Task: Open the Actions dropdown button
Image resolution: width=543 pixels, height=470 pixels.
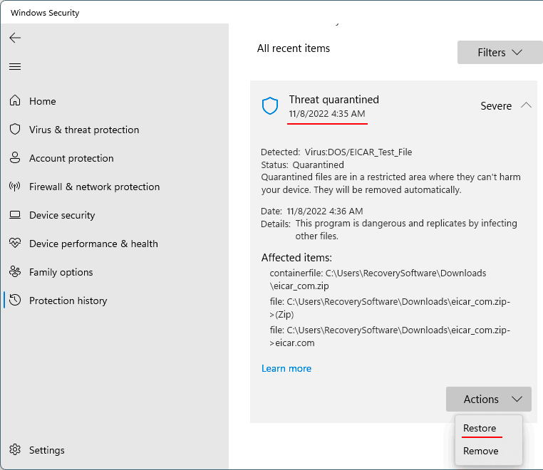Action: 489,399
